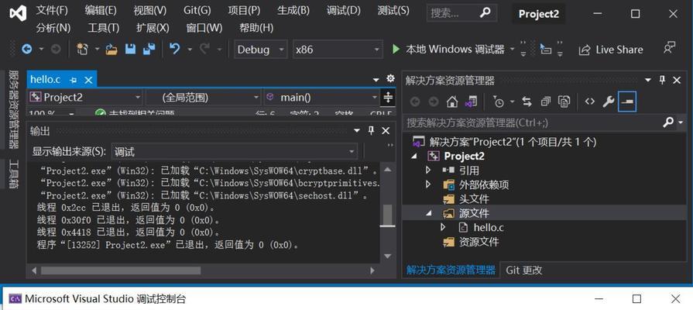Image resolution: width=693 pixels, height=310 pixels.
Task: Click the Output panel vertical scrollbar thumb
Action: pos(388,215)
